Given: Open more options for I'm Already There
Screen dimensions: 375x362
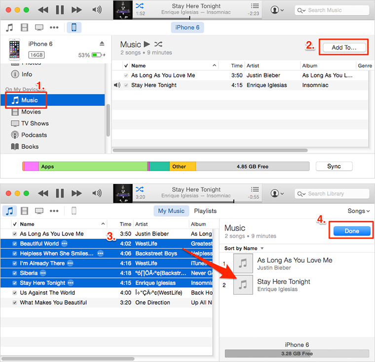Looking at the screenshot, I should coord(70,263).
